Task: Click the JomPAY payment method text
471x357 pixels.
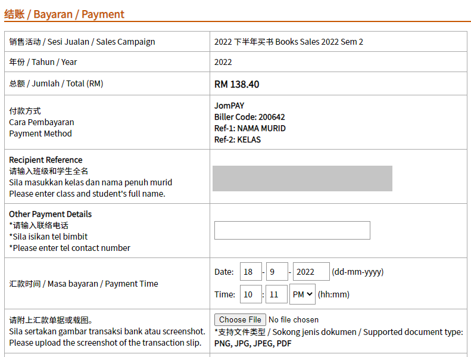Action: 229,105
